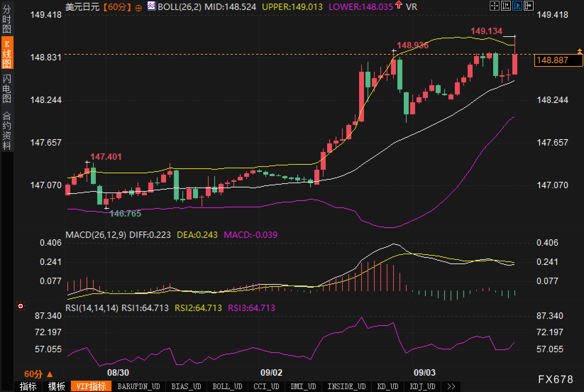The height and width of the screenshot is (392, 584).
Task: Switch to 分时图 view in left sidebar
Action: pos(7,19)
